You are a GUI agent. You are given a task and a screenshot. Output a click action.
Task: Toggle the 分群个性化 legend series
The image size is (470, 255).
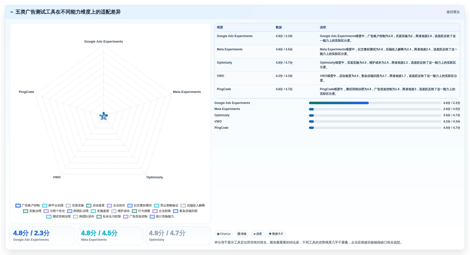[x=54, y=211]
